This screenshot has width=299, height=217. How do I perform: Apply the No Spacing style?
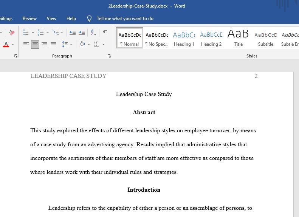(x=157, y=38)
